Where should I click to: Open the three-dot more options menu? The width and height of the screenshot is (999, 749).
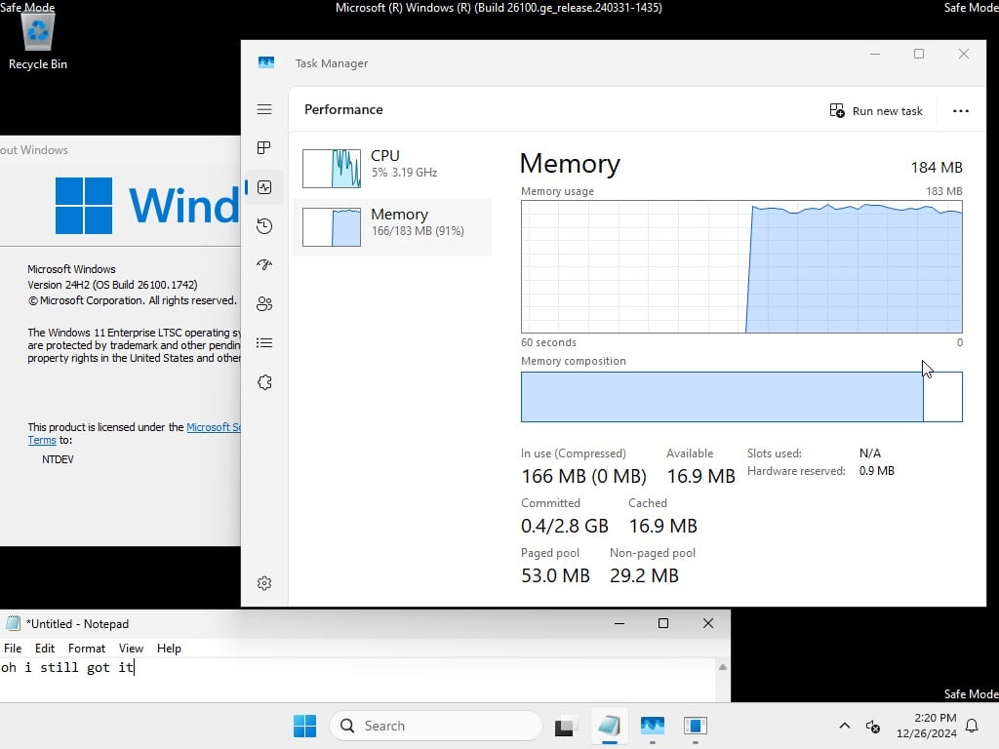[x=961, y=111]
